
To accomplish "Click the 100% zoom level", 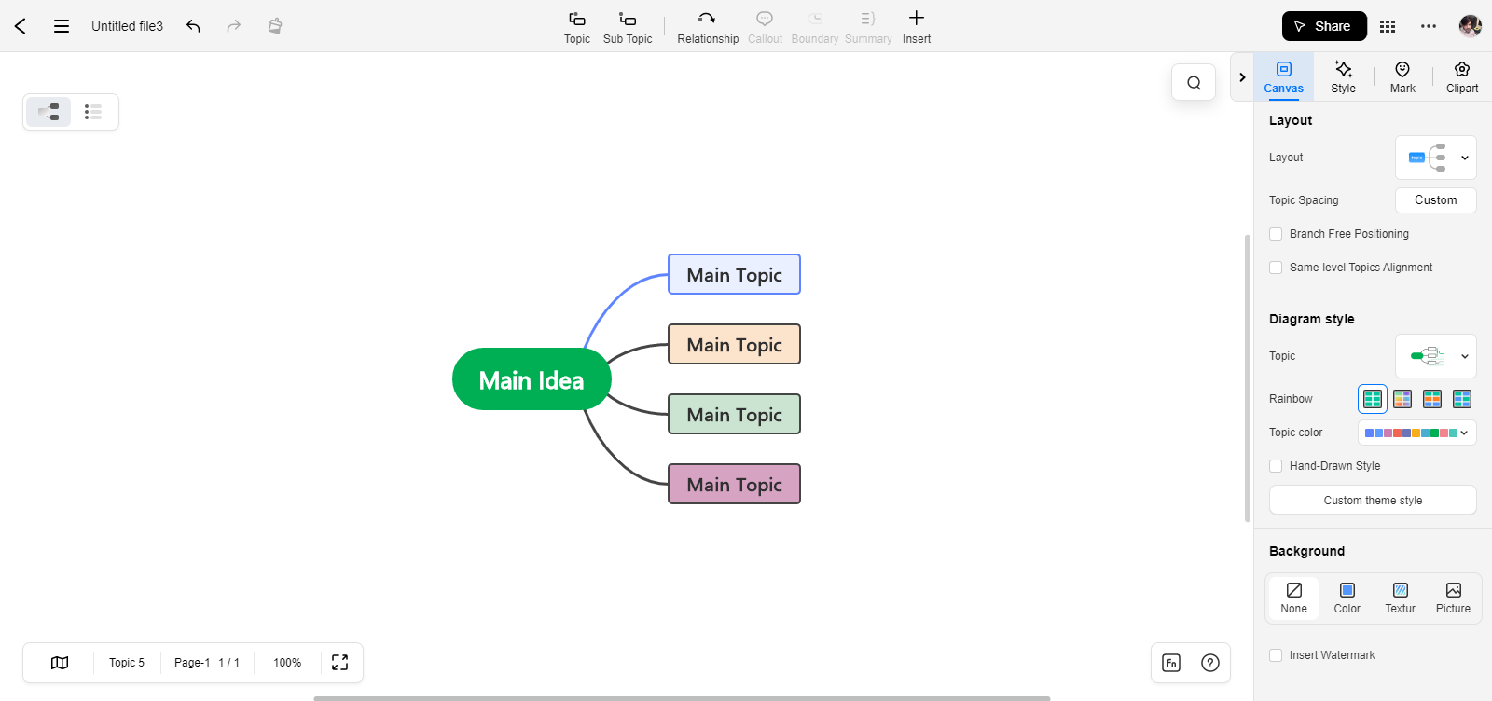I will [x=287, y=663].
